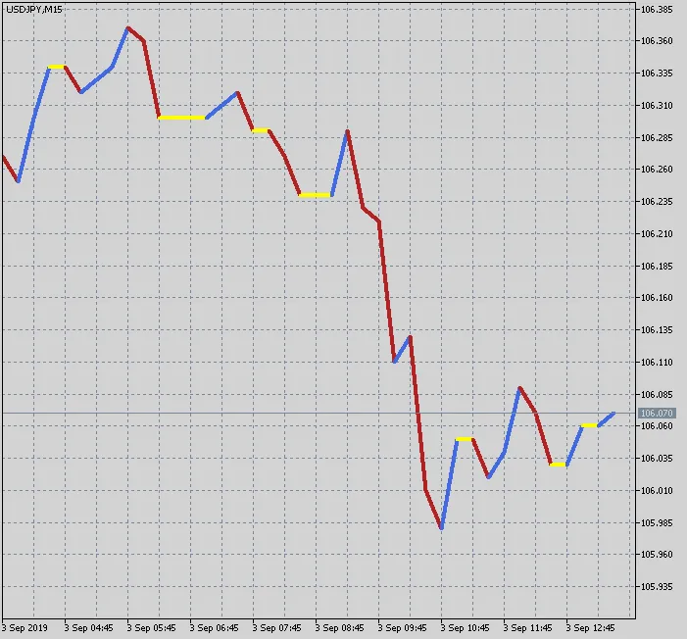This screenshot has width=687, height=639.
Task: Select the 106.210 price scale label
Action: pyautogui.click(x=657, y=234)
